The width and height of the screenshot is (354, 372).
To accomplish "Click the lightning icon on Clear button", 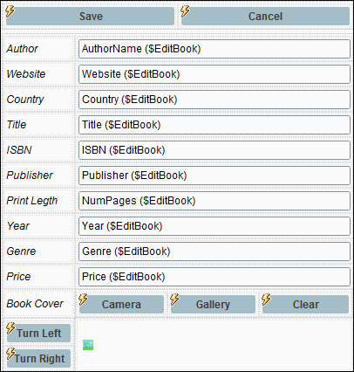I will [x=266, y=300].
